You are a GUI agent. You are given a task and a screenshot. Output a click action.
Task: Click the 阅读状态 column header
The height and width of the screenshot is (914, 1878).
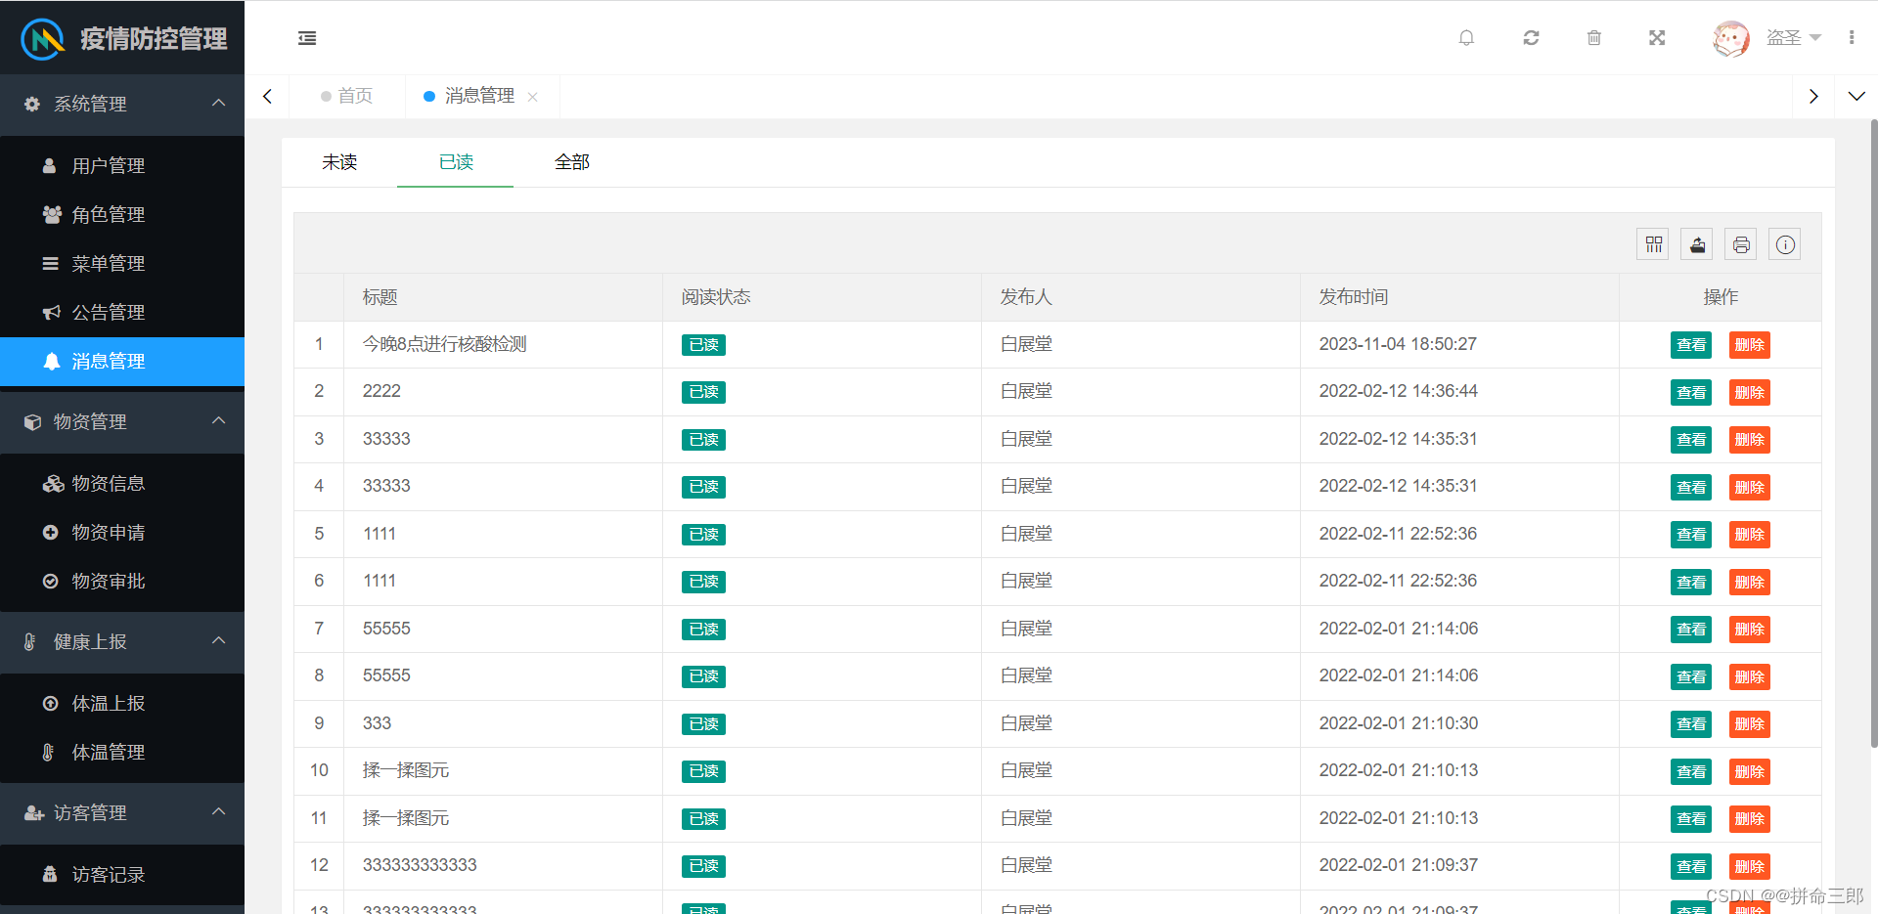pos(822,297)
